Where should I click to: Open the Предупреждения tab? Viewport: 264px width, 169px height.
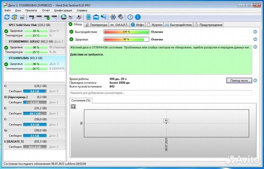[x=208, y=25]
